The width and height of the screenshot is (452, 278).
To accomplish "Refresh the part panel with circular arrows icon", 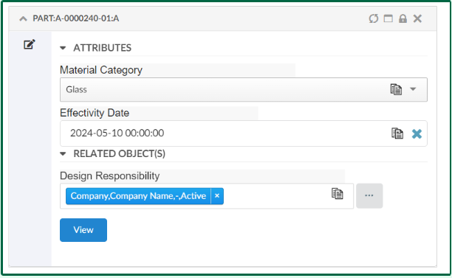I will (x=374, y=18).
